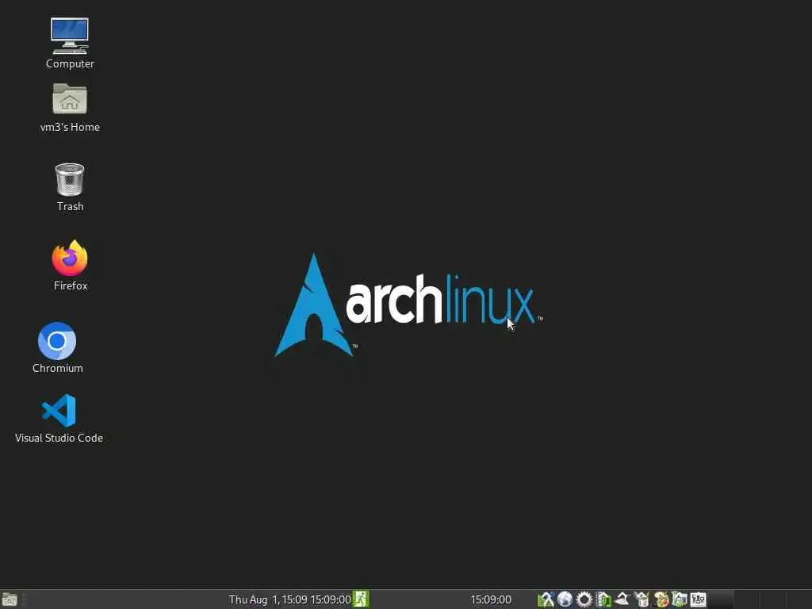
Task: Click the black-and-white network diagram panel icon
Action: pos(698,599)
